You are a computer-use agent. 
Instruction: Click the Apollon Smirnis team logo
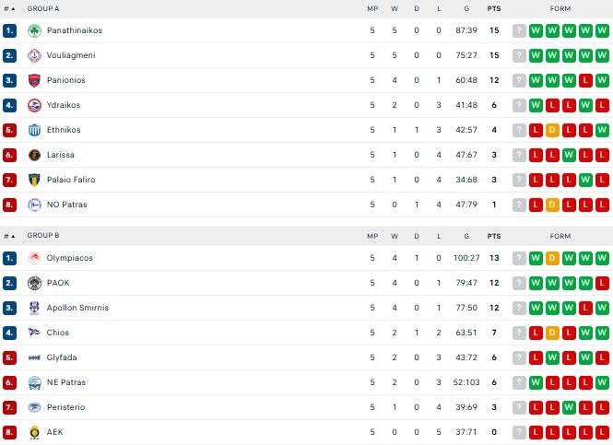pyautogui.click(x=35, y=308)
